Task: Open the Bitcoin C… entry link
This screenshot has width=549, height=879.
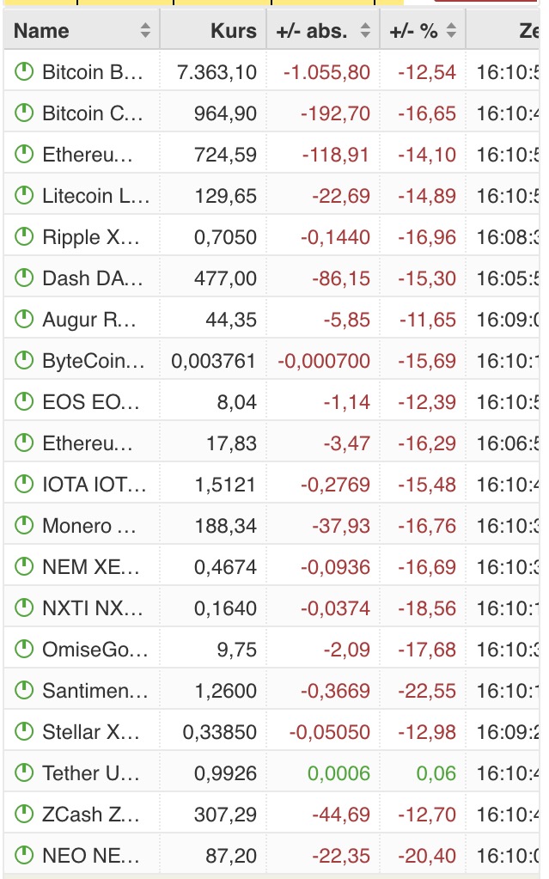Action: click(93, 113)
